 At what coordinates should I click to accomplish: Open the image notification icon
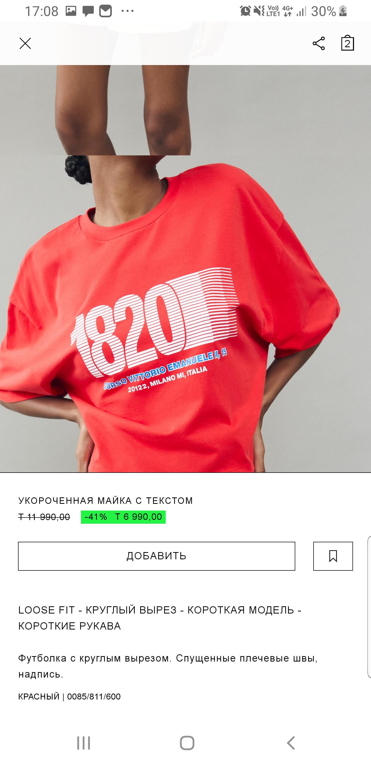coord(71,11)
